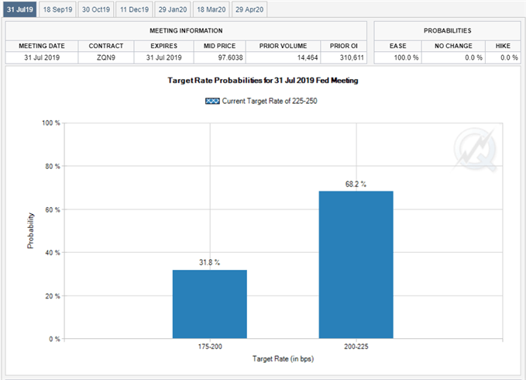Click the MEETING DATE column header
Viewport: 526px width, 380px height.
[x=42, y=46]
